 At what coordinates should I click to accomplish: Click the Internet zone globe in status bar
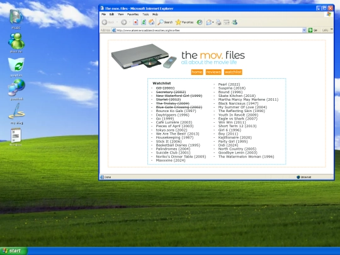click(x=298, y=177)
